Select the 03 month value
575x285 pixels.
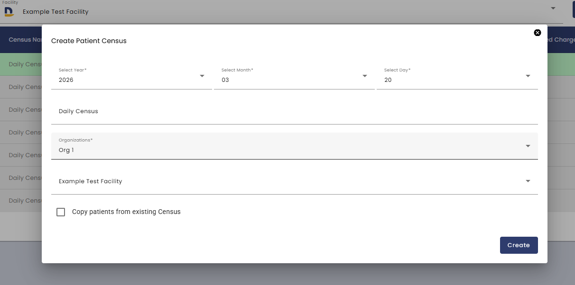click(x=225, y=80)
